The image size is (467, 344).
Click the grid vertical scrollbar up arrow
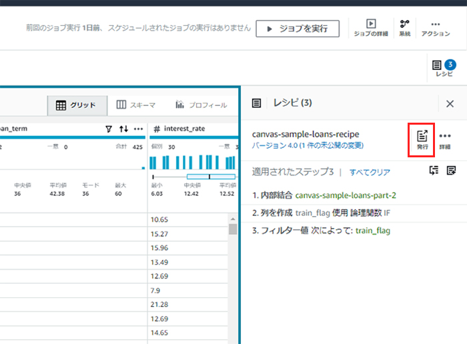pos(233,219)
